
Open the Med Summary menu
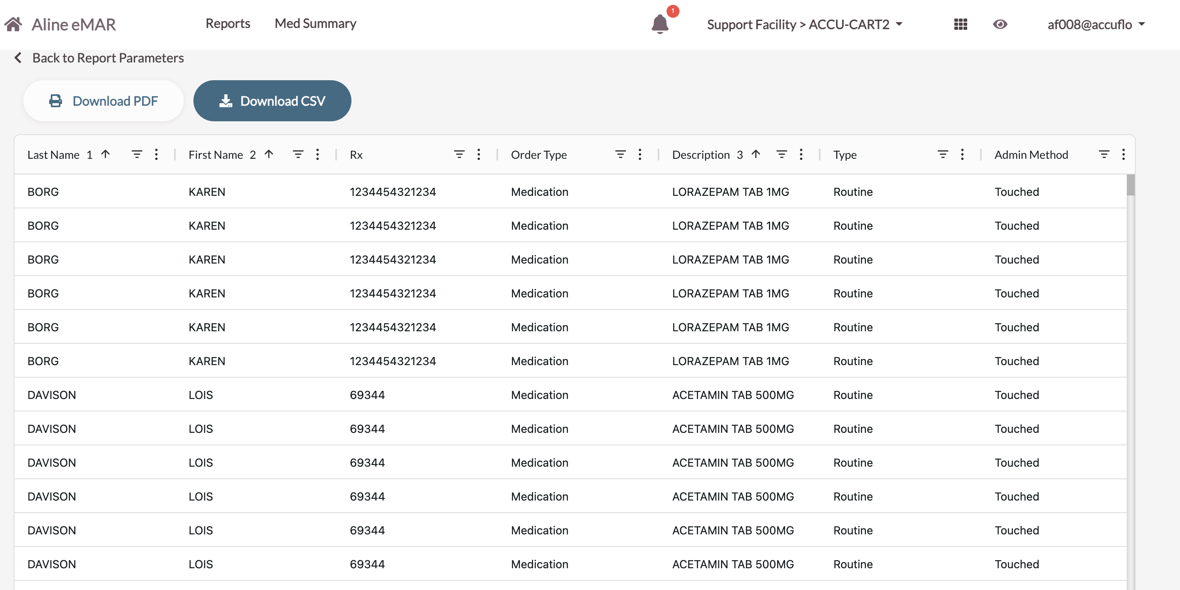315,23
